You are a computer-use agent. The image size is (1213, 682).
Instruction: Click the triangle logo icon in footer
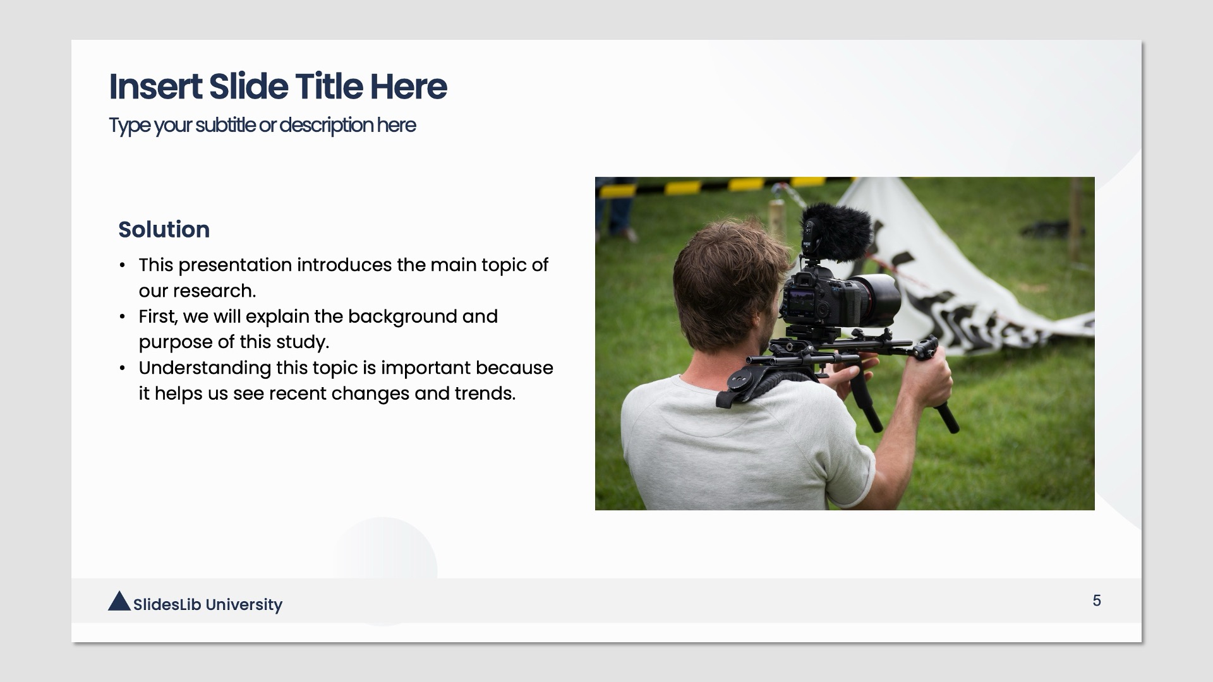click(x=119, y=602)
